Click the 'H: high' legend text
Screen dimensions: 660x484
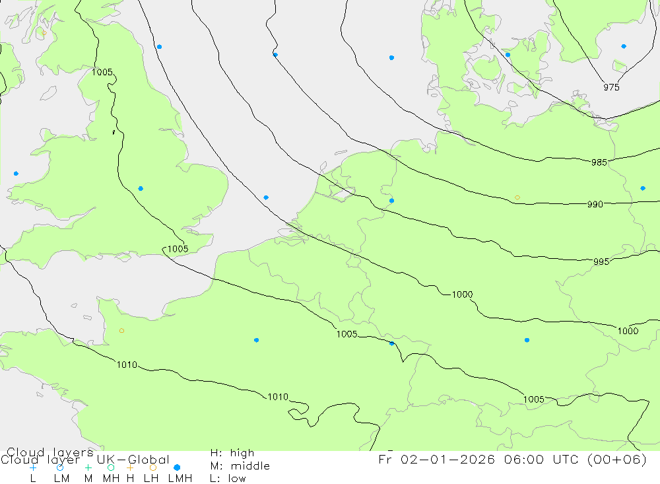click(x=232, y=453)
